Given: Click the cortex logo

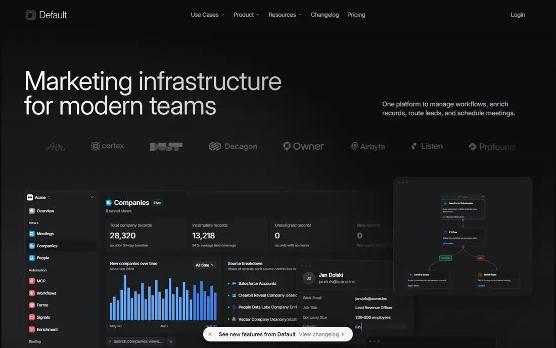Looking at the screenshot, I should click(108, 146).
